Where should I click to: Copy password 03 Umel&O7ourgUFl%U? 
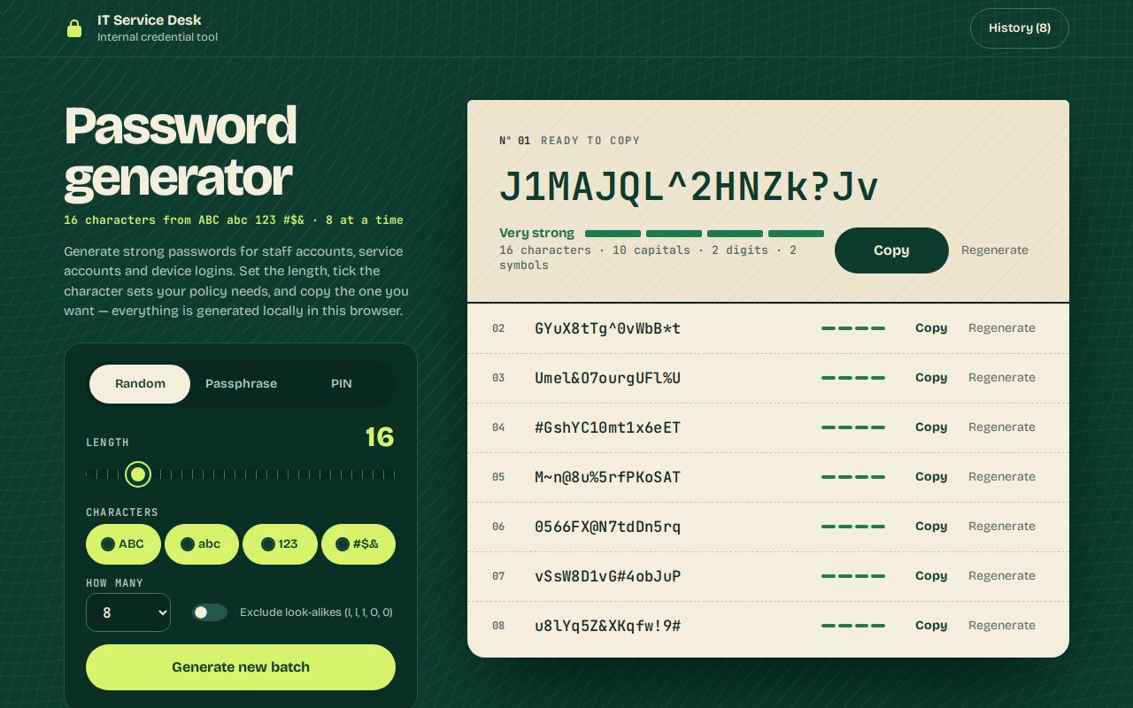coord(931,378)
